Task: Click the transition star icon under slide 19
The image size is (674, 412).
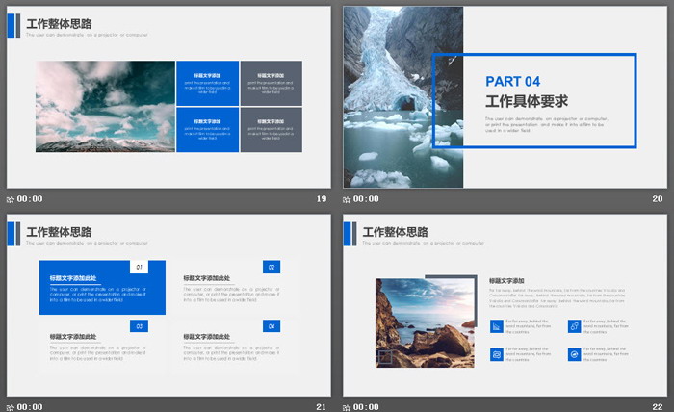Action: [11, 199]
